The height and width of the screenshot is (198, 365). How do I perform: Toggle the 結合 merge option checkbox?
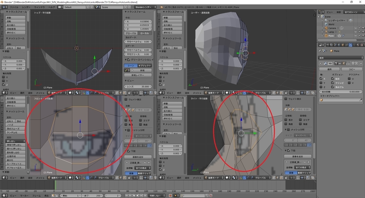click(333, 79)
